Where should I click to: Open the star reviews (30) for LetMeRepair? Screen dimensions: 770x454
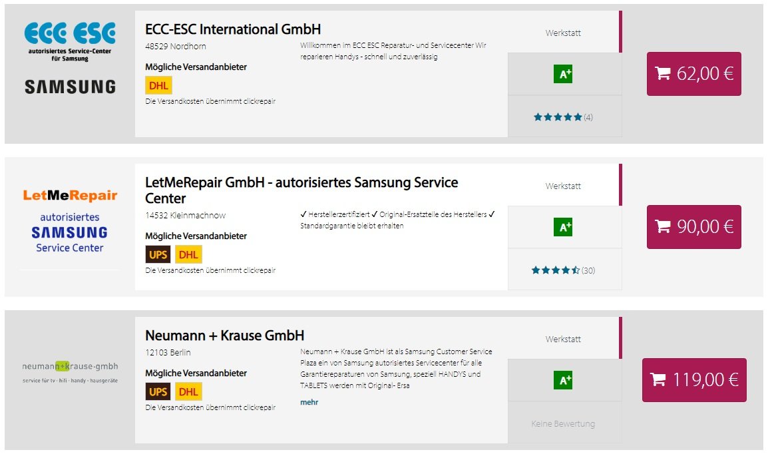(563, 270)
